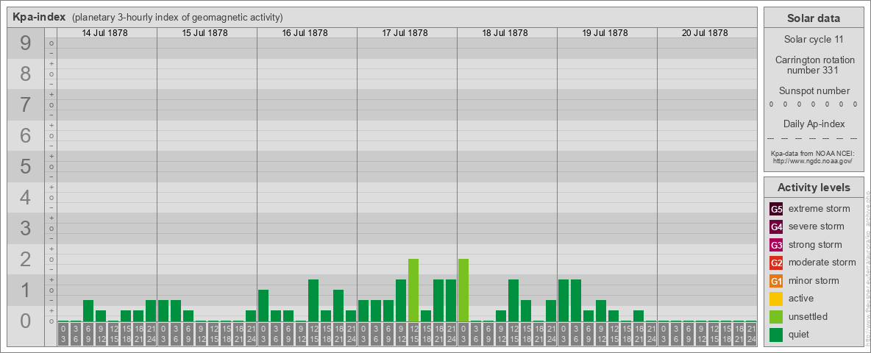Click the G2 moderate storm legend icon
The height and width of the screenshot is (353, 871).
pyautogui.click(x=776, y=263)
